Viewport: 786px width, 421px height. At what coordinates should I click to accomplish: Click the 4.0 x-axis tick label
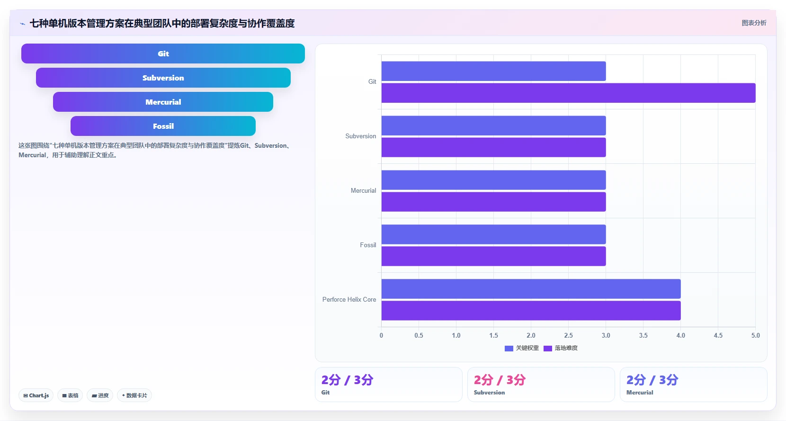click(x=680, y=335)
